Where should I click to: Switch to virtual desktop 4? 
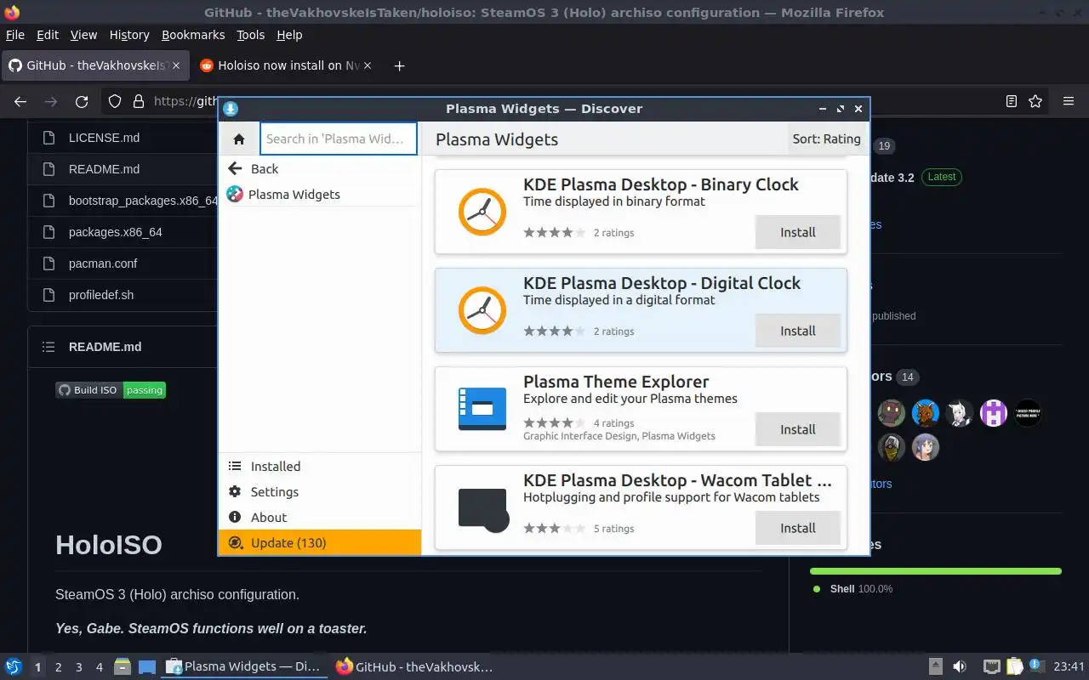tap(99, 667)
